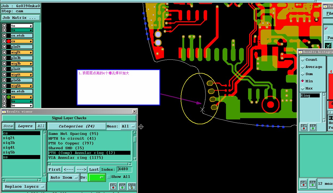Go to next result with ---> button
Viewport: 333px width, 193px height.
click(81, 169)
